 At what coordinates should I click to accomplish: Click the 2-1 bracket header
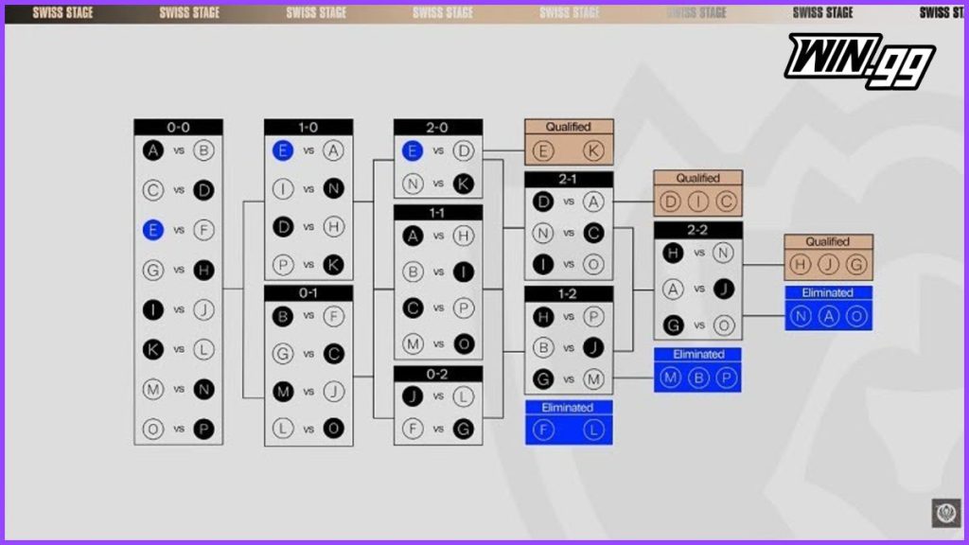pos(569,179)
